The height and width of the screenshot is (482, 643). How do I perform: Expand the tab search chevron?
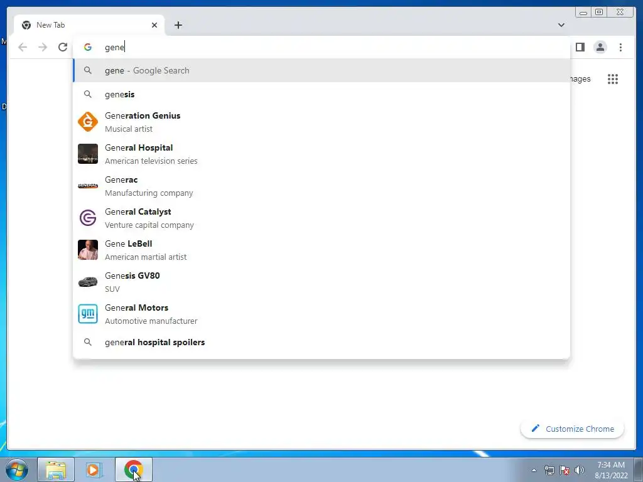pyautogui.click(x=561, y=25)
